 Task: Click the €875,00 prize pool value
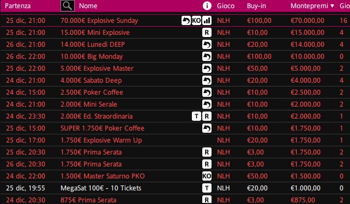pyautogui.click(x=303, y=200)
